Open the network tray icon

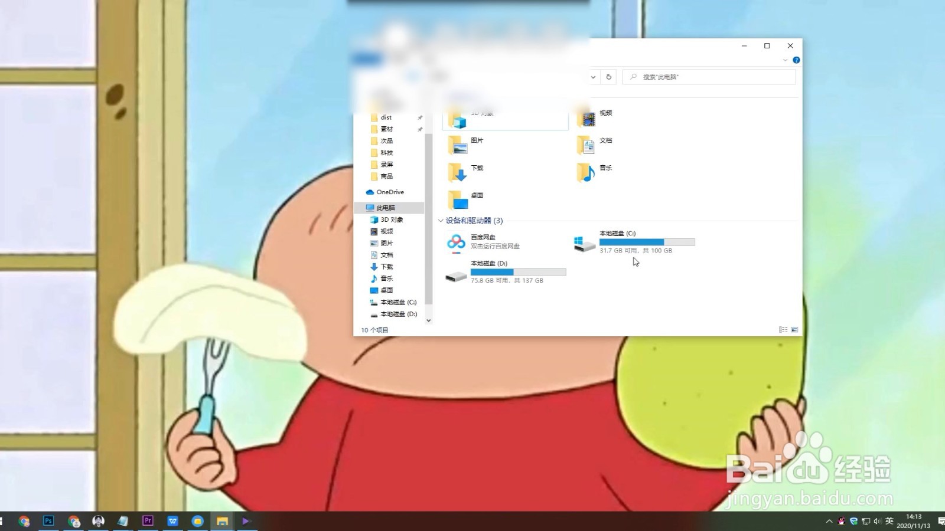pyautogui.click(x=866, y=521)
